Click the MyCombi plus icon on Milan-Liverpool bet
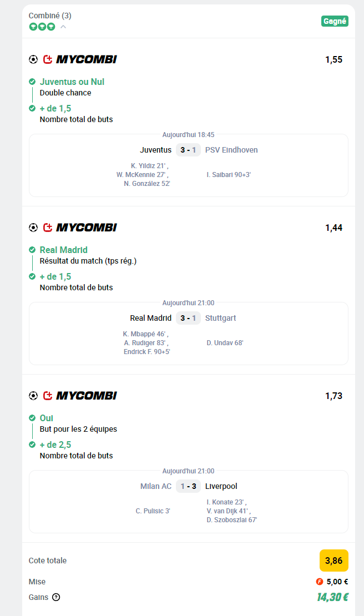 coord(48,396)
